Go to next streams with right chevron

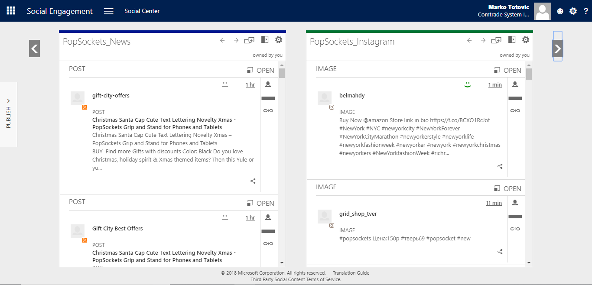coord(557,49)
